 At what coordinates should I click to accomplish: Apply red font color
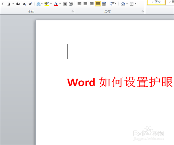tap(56, 4)
